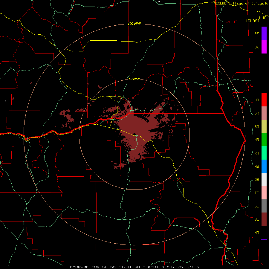Click the yellow BD color swatch
The width and height of the screenshot is (269, 269).
click(264, 127)
